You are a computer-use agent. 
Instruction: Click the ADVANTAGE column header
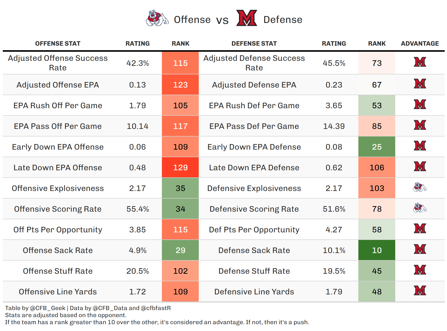(420, 44)
